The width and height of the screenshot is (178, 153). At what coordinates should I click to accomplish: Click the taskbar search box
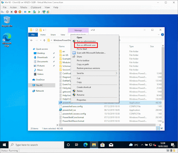(36, 145)
